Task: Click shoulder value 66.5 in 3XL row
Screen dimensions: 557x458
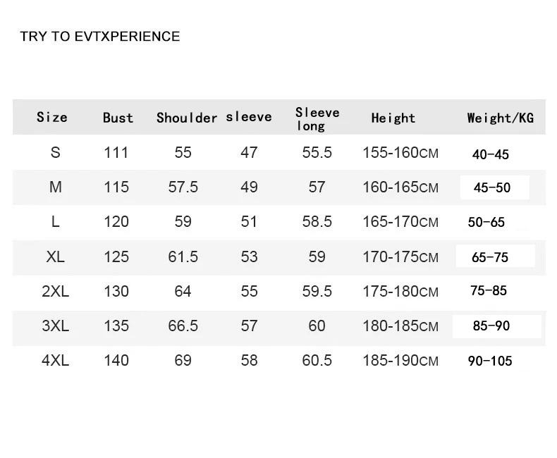Action: click(183, 326)
